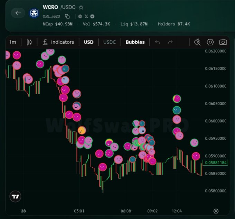Click the 0.05800000 price axis label
The height and width of the screenshot is (219, 235).
216,191
